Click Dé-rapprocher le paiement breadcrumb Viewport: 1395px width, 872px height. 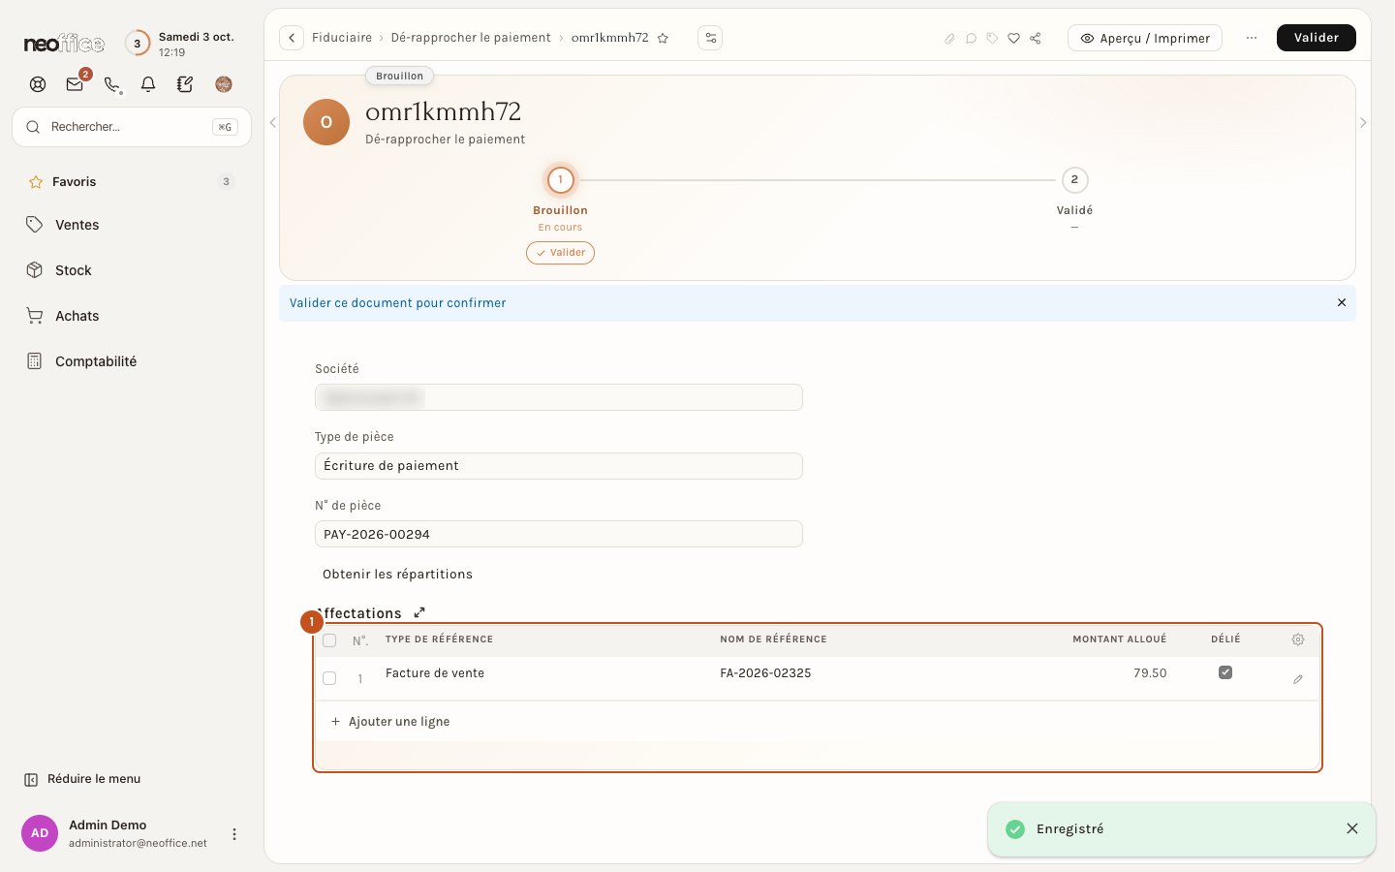(x=471, y=38)
